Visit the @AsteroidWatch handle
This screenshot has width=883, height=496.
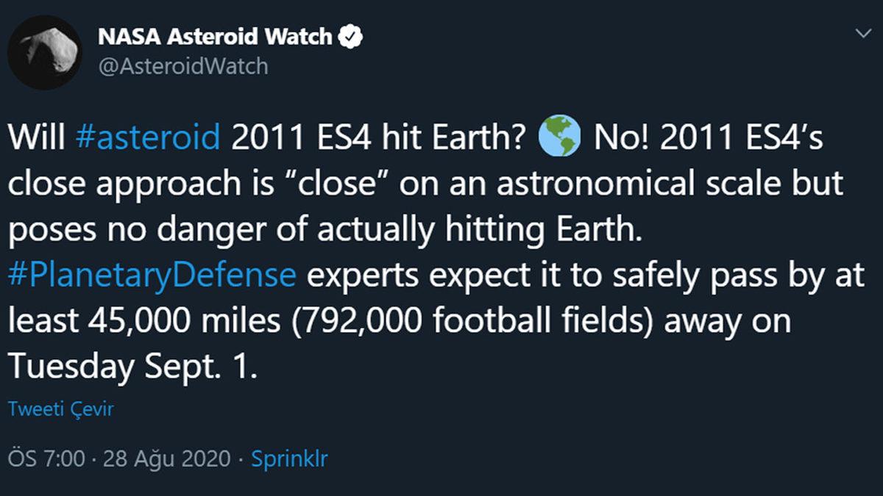182,67
